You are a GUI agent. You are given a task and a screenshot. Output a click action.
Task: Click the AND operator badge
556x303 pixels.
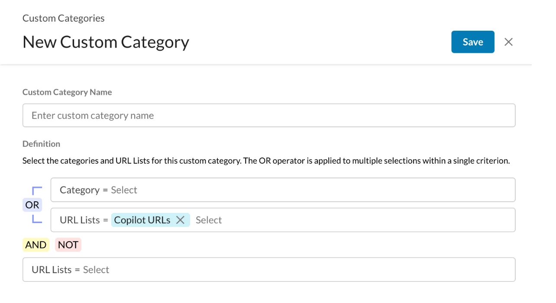pos(36,245)
